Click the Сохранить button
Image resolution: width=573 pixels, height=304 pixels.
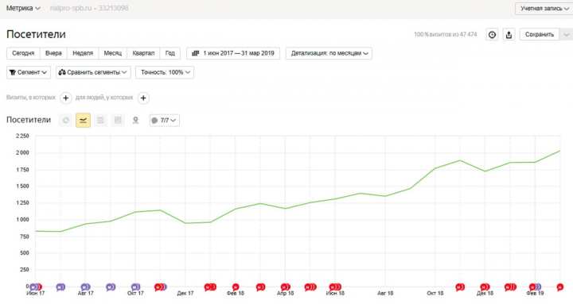pos(540,34)
